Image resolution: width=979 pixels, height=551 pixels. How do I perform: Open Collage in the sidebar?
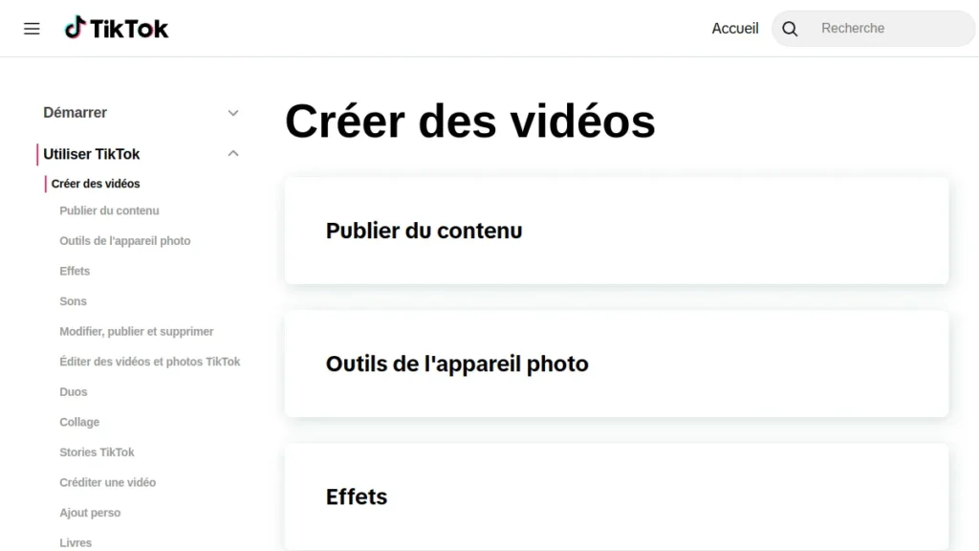click(79, 422)
